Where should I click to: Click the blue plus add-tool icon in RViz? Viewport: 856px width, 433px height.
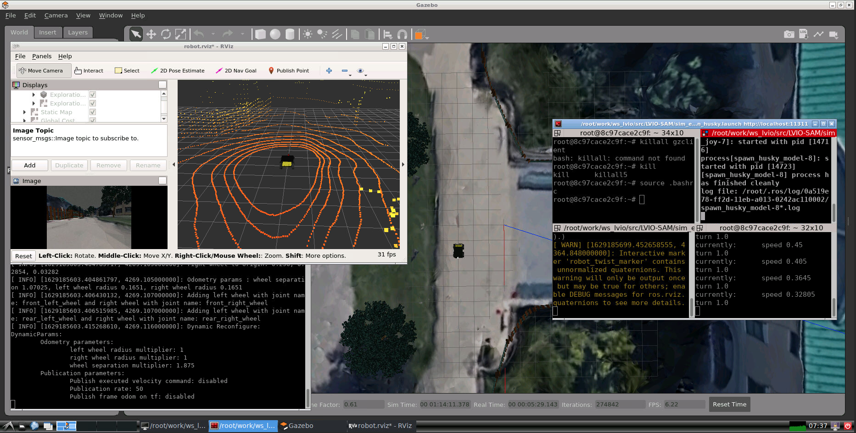329,71
